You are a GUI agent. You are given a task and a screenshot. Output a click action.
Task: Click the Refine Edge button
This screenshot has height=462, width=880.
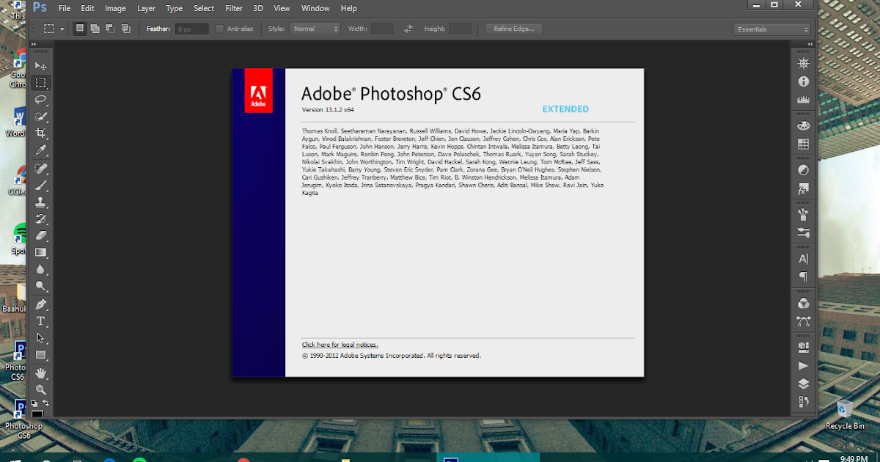[x=514, y=29]
